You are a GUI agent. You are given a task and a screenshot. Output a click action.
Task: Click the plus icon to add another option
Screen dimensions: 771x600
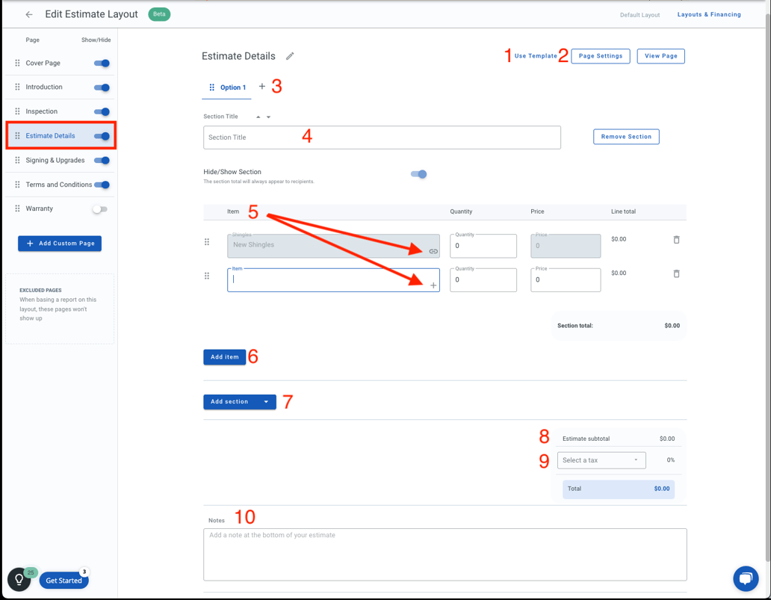coord(262,87)
